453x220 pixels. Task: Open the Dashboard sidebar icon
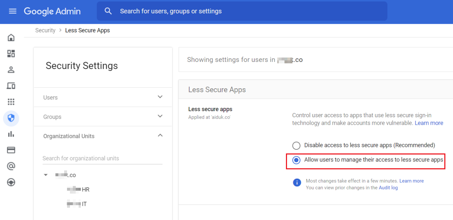pyautogui.click(x=11, y=54)
